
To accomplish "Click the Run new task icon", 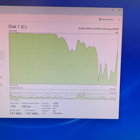I will tap(100, 19).
